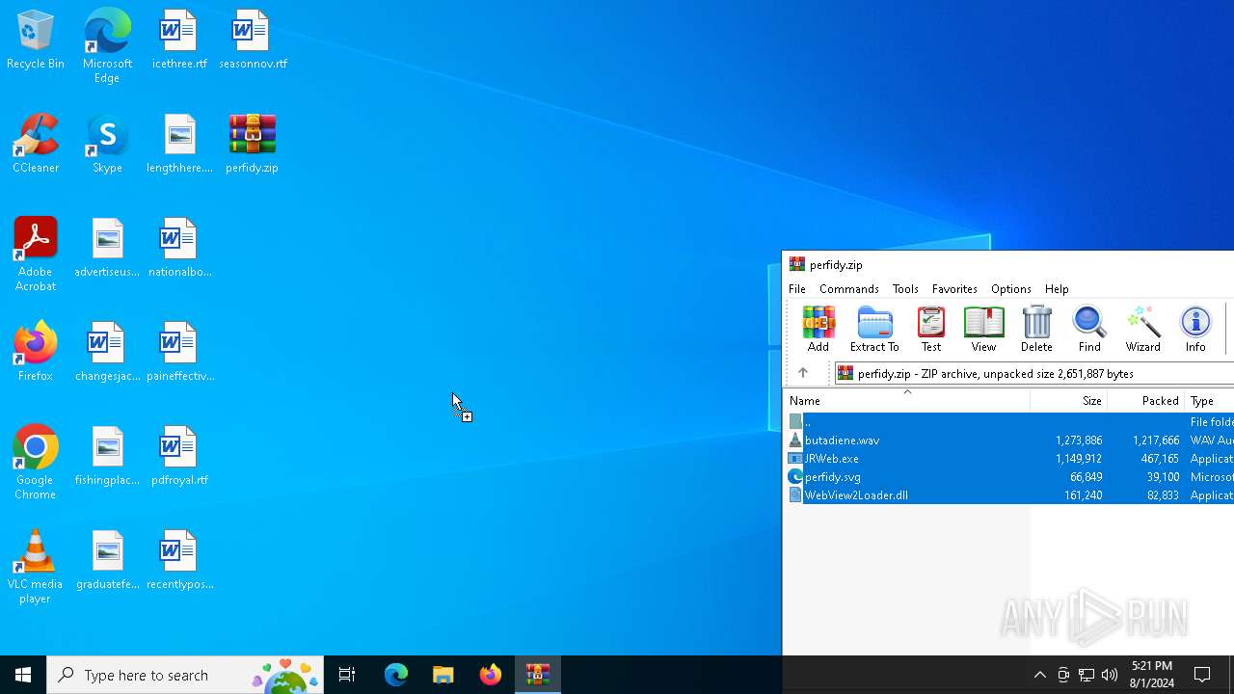Select the recentlypos document on desktop
This screenshot has width=1234, height=694.
point(179,561)
